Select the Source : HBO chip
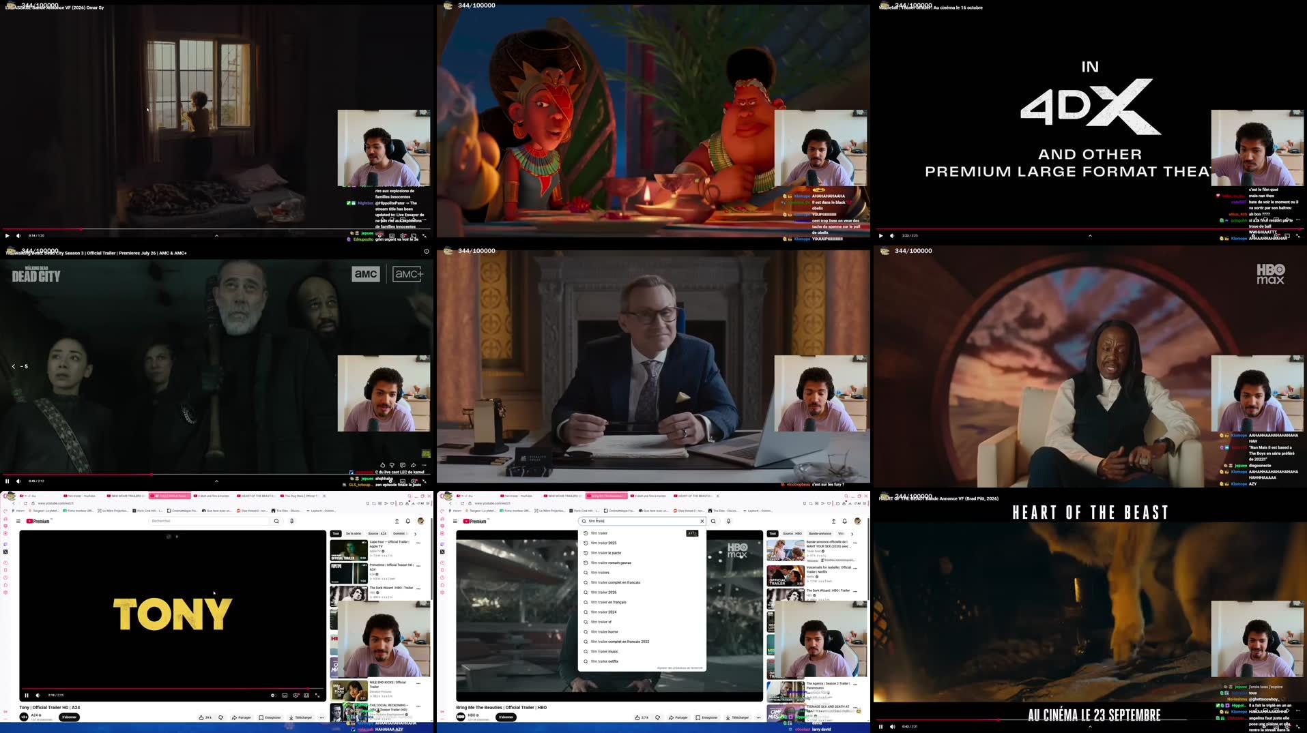Viewport: 1307px width, 733px height. pos(792,534)
